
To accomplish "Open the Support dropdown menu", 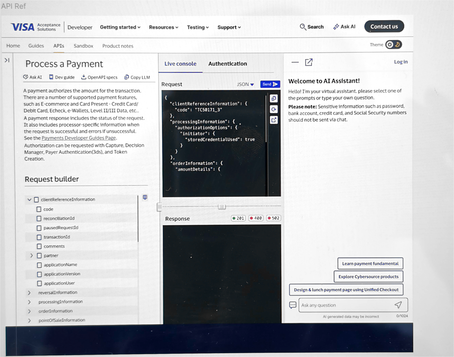I will pyautogui.click(x=229, y=27).
